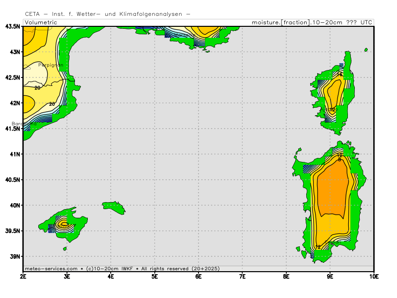Click the '16' contour label on Corsica
Image resolution: width=397 pixels, height=298 pixels.
[339, 74]
